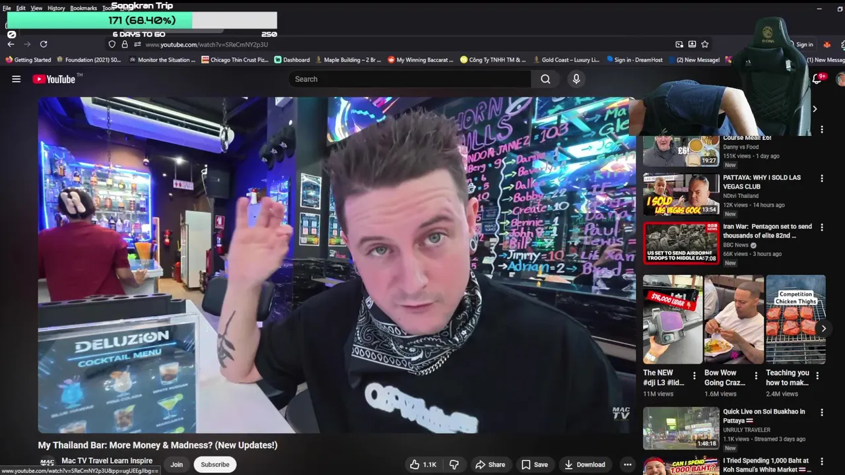Open Bow Wow Going Crazy short thumbnail

coord(734,319)
